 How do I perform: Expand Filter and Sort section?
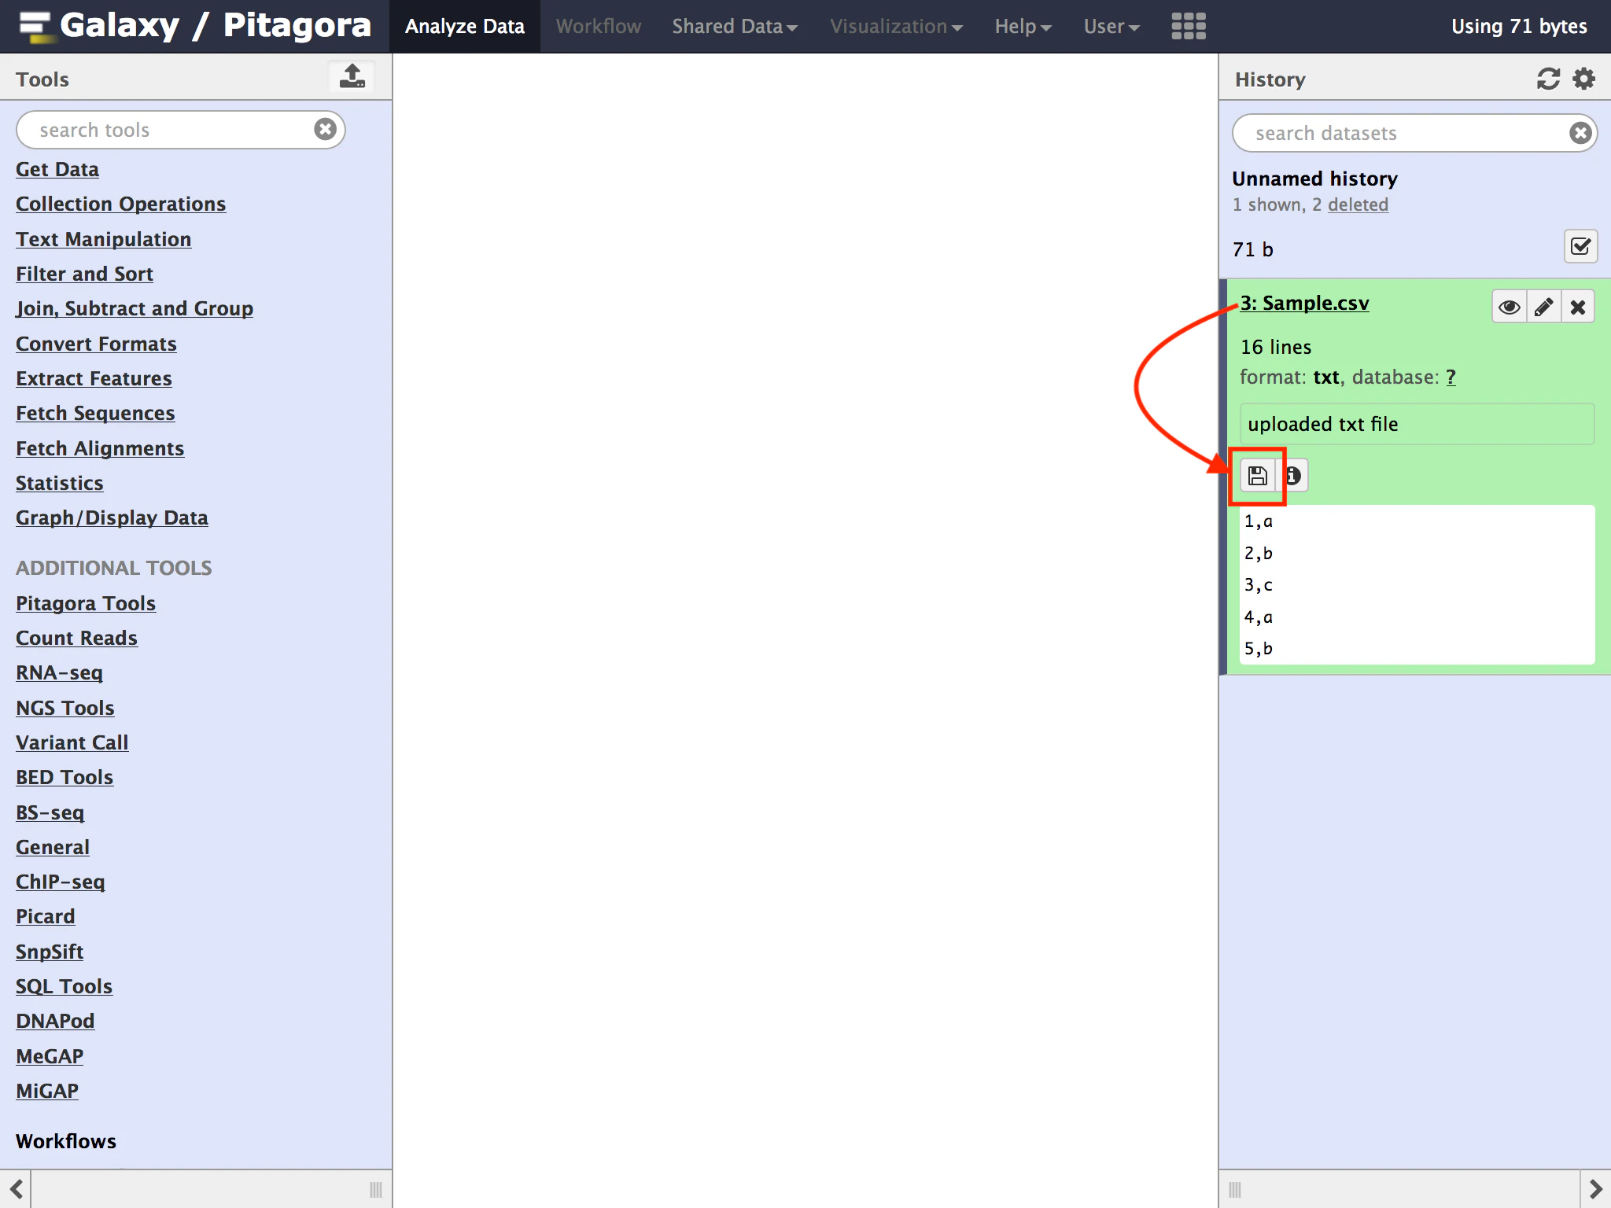click(84, 274)
